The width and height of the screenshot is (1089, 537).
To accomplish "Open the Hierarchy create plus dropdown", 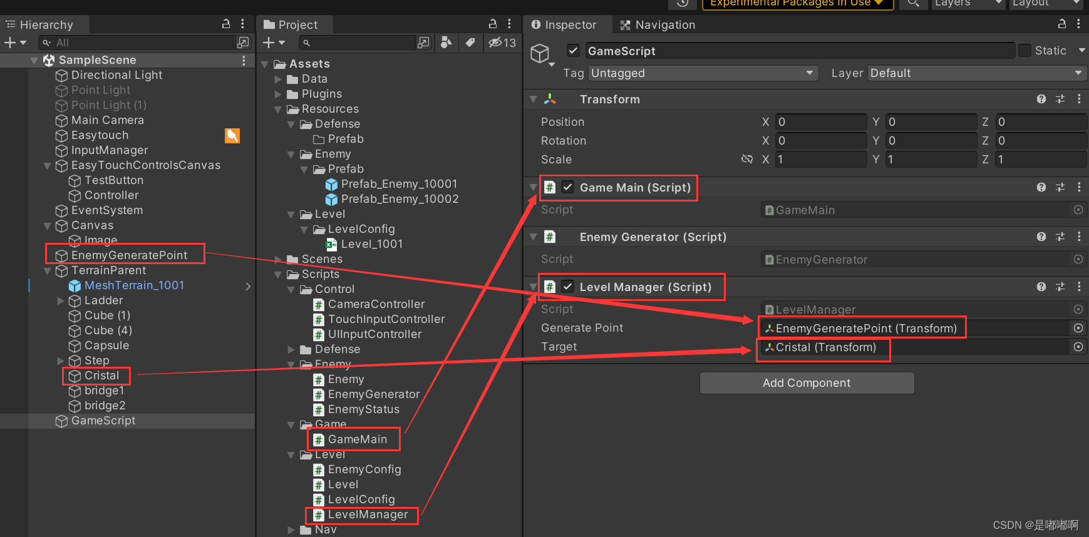I will [x=16, y=43].
